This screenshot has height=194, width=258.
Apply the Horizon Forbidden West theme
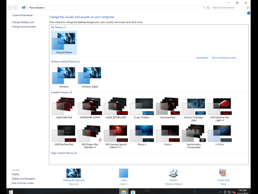point(193,109)
